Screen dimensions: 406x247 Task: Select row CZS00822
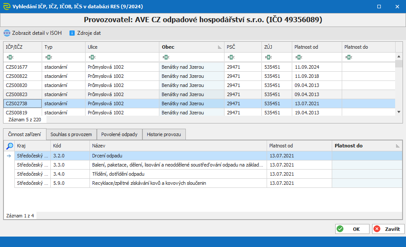pos(199,76)
